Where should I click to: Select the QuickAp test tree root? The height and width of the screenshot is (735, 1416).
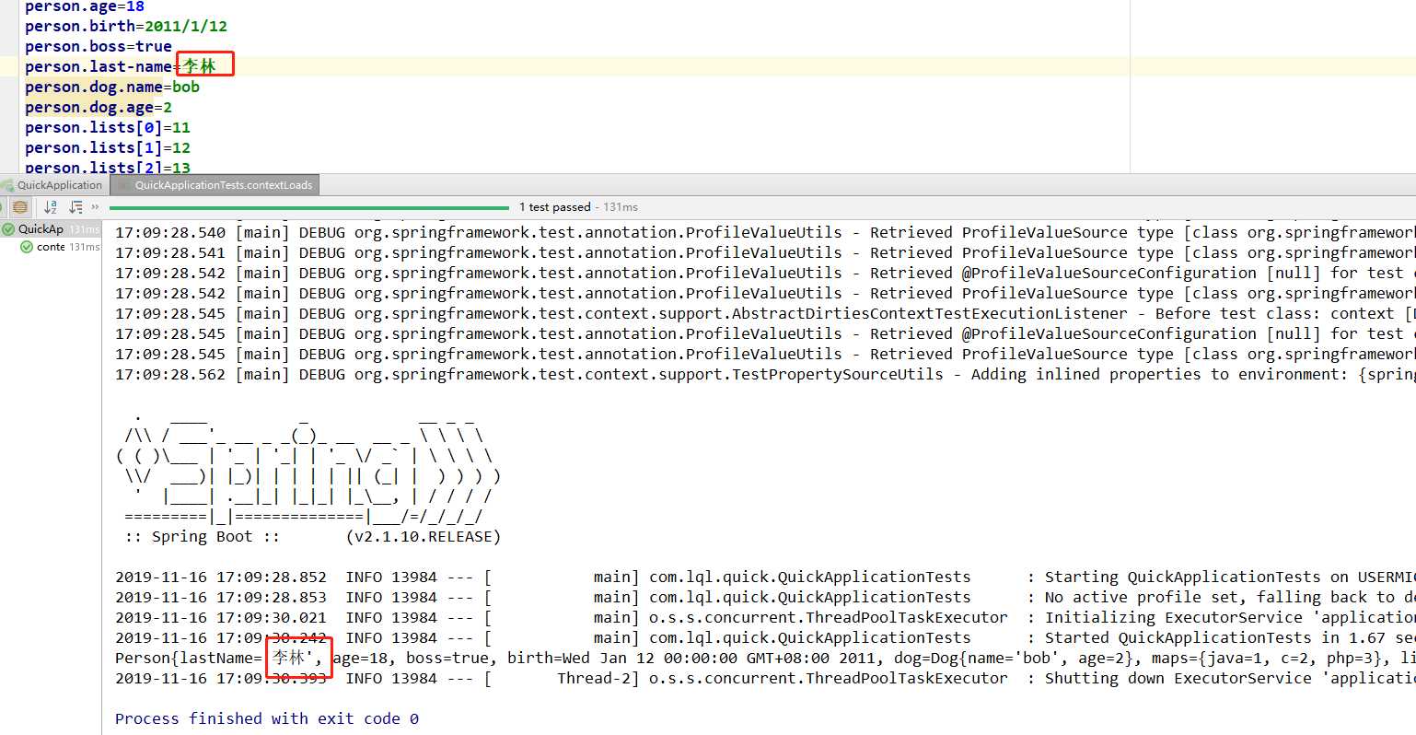(x=50, y=229)
